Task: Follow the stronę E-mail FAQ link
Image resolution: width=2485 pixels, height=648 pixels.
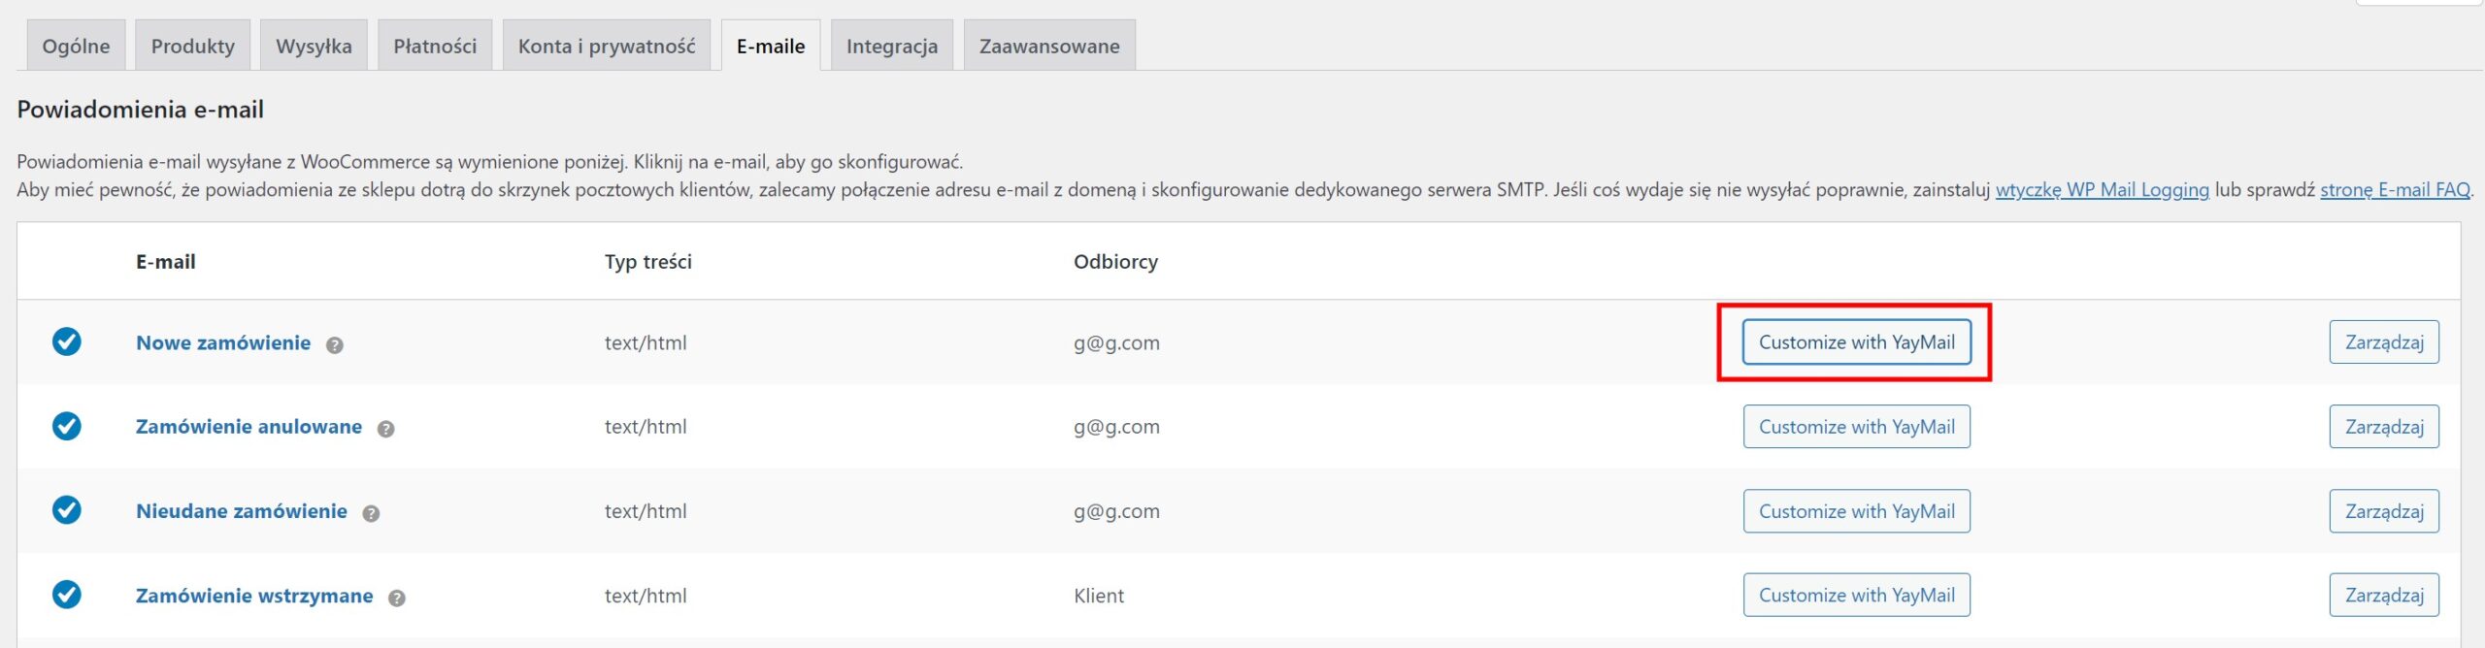Action: tap(2395, 190)
